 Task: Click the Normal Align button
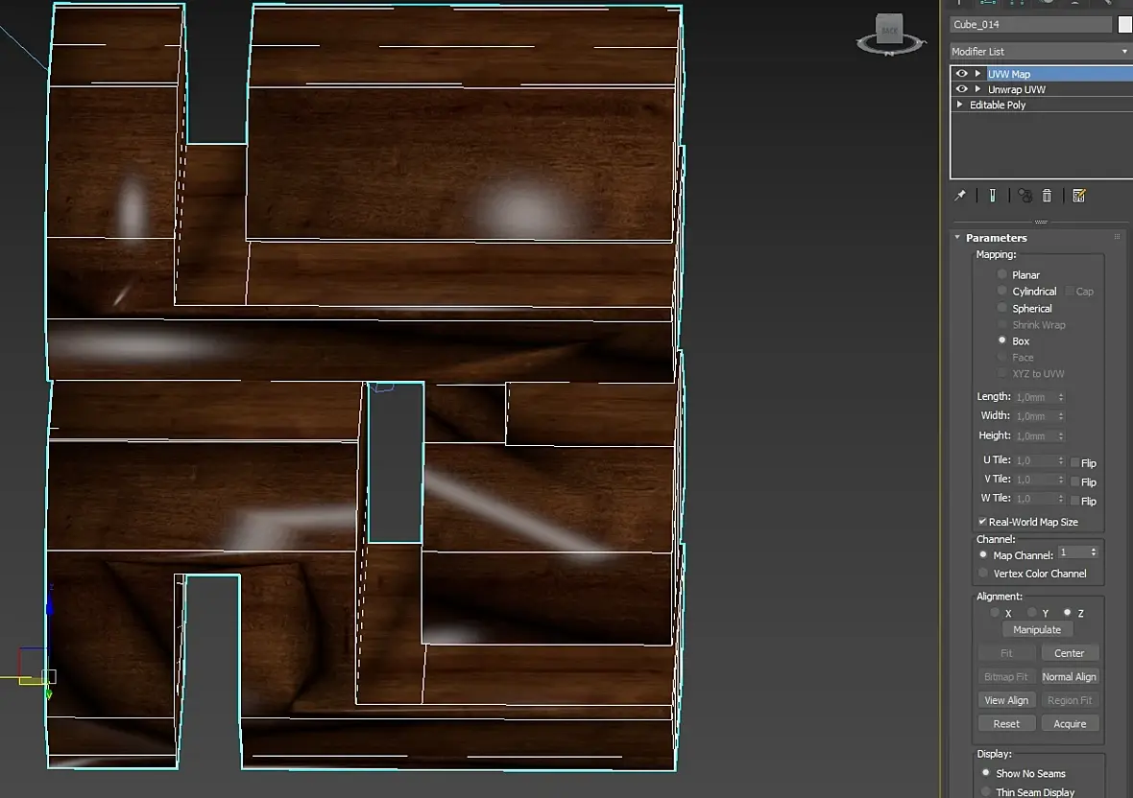1070,676
